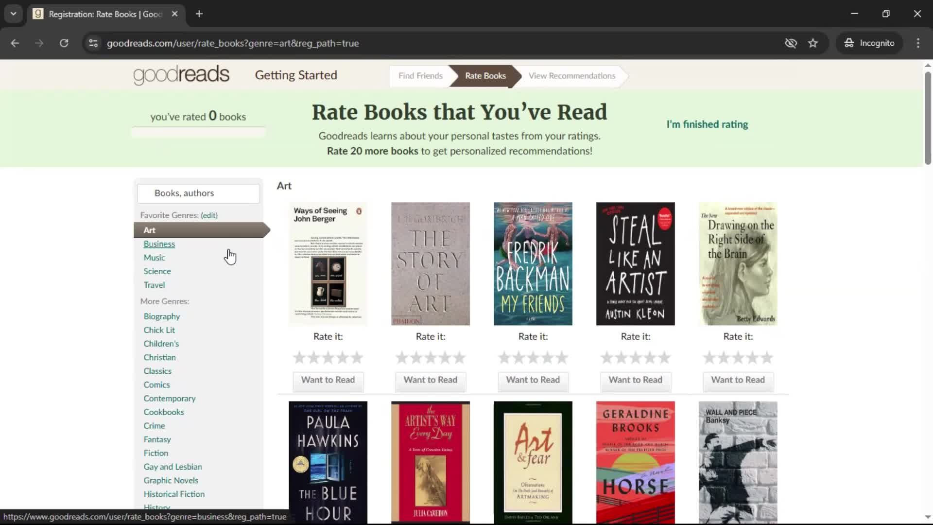Open the Biography genre

coord(161,316)
